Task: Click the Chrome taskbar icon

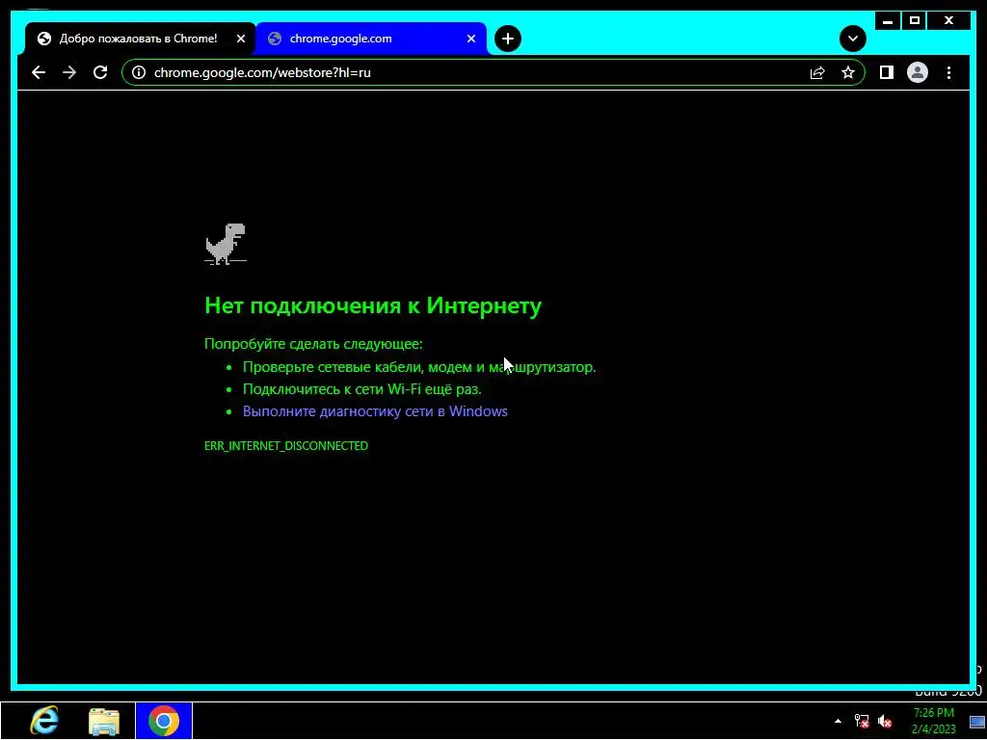Action: [x=164, y=721]
